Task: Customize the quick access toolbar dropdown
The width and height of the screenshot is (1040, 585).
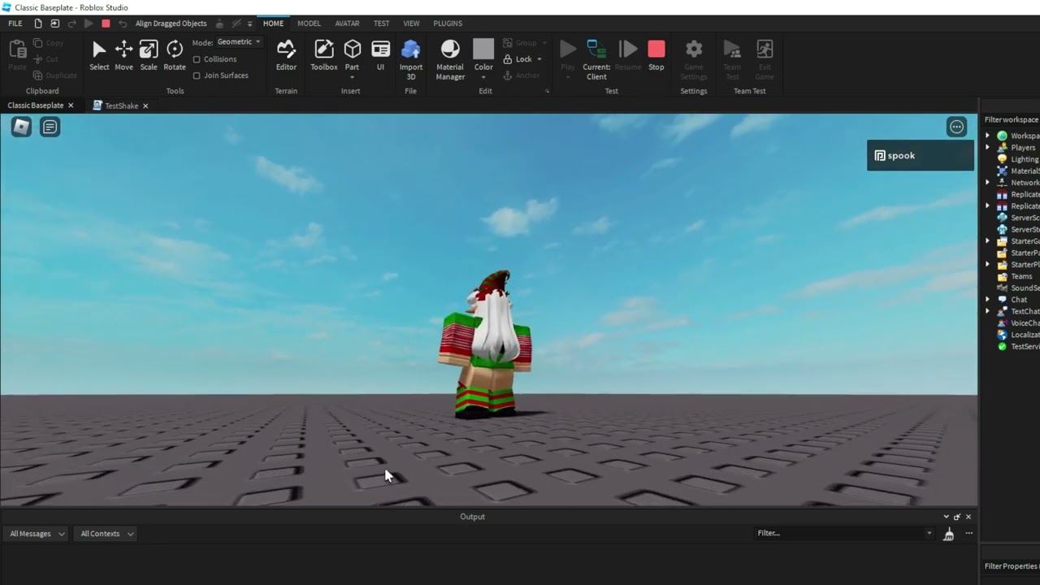Action: pos(249,24)
